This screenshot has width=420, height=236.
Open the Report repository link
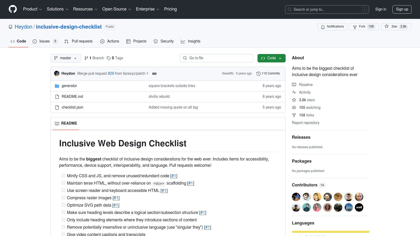click(x=306, y=123)
